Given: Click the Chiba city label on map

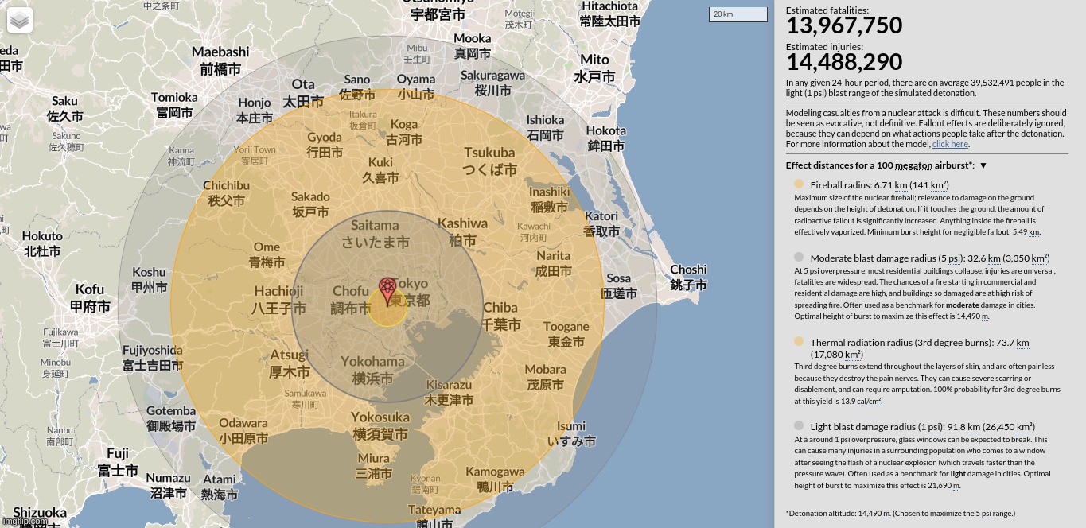Looking at the screenshot, I should [500, 316].
